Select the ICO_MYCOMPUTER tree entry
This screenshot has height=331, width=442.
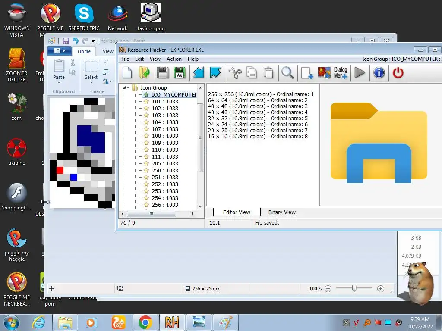pos(174,94)
